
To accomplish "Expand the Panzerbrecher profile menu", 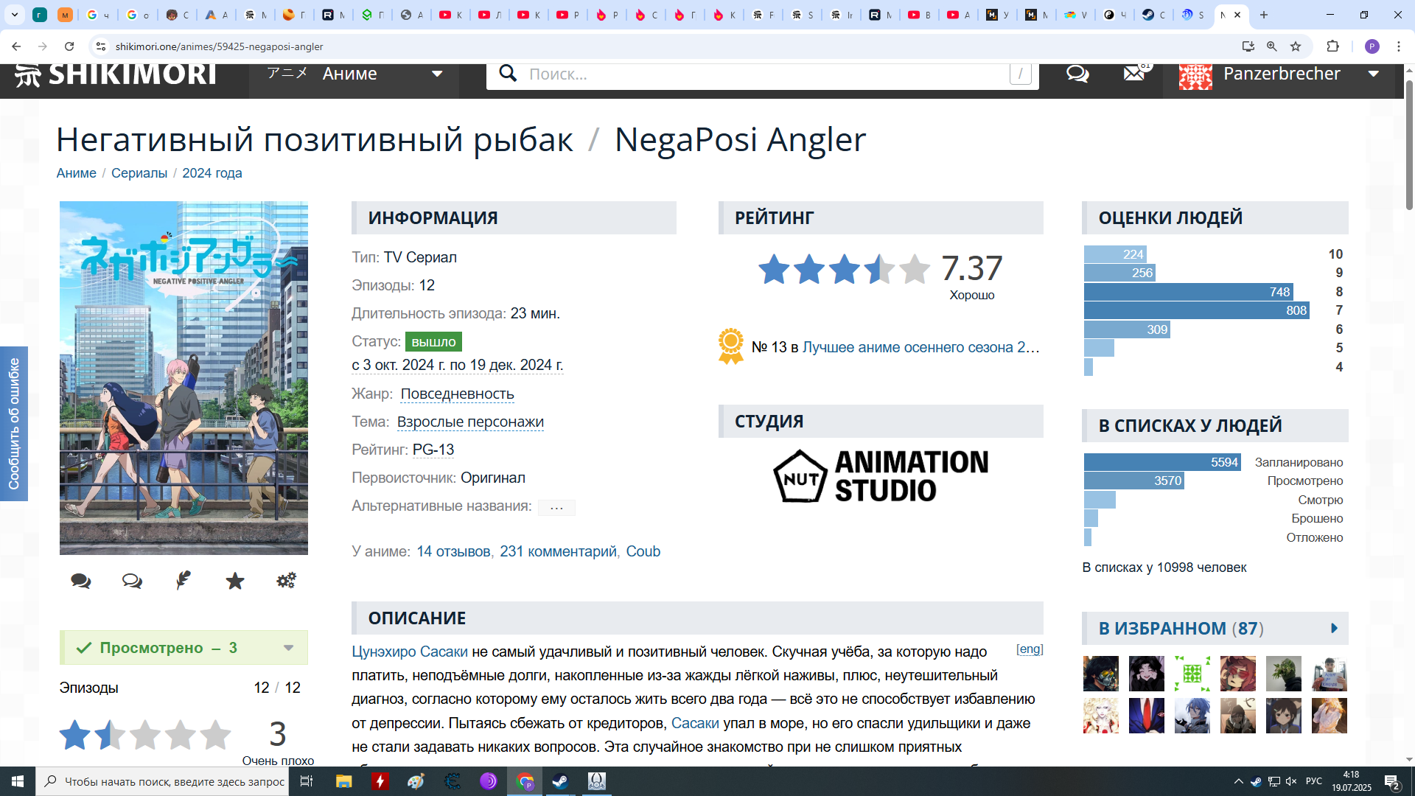I will [x=1373, y=74].
